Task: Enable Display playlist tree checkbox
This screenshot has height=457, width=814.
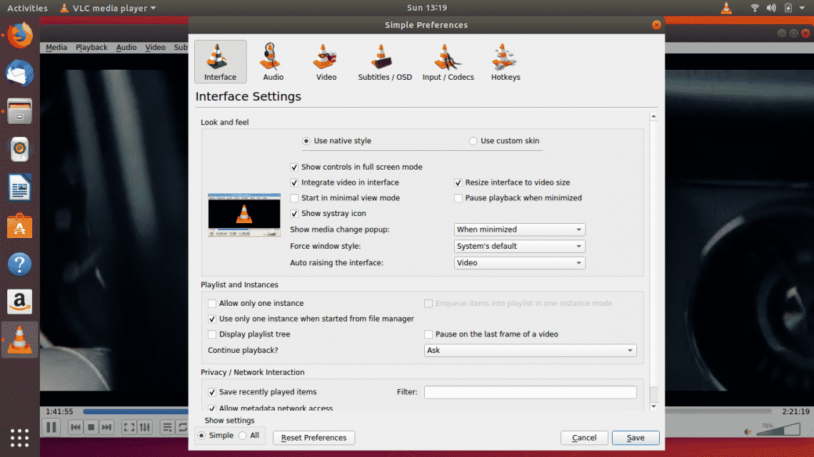Action: tap(212, 334)
